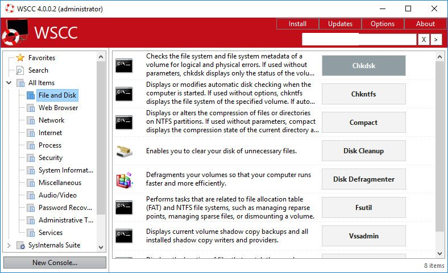
Task: Click the Network page icon
Action: 31,120
